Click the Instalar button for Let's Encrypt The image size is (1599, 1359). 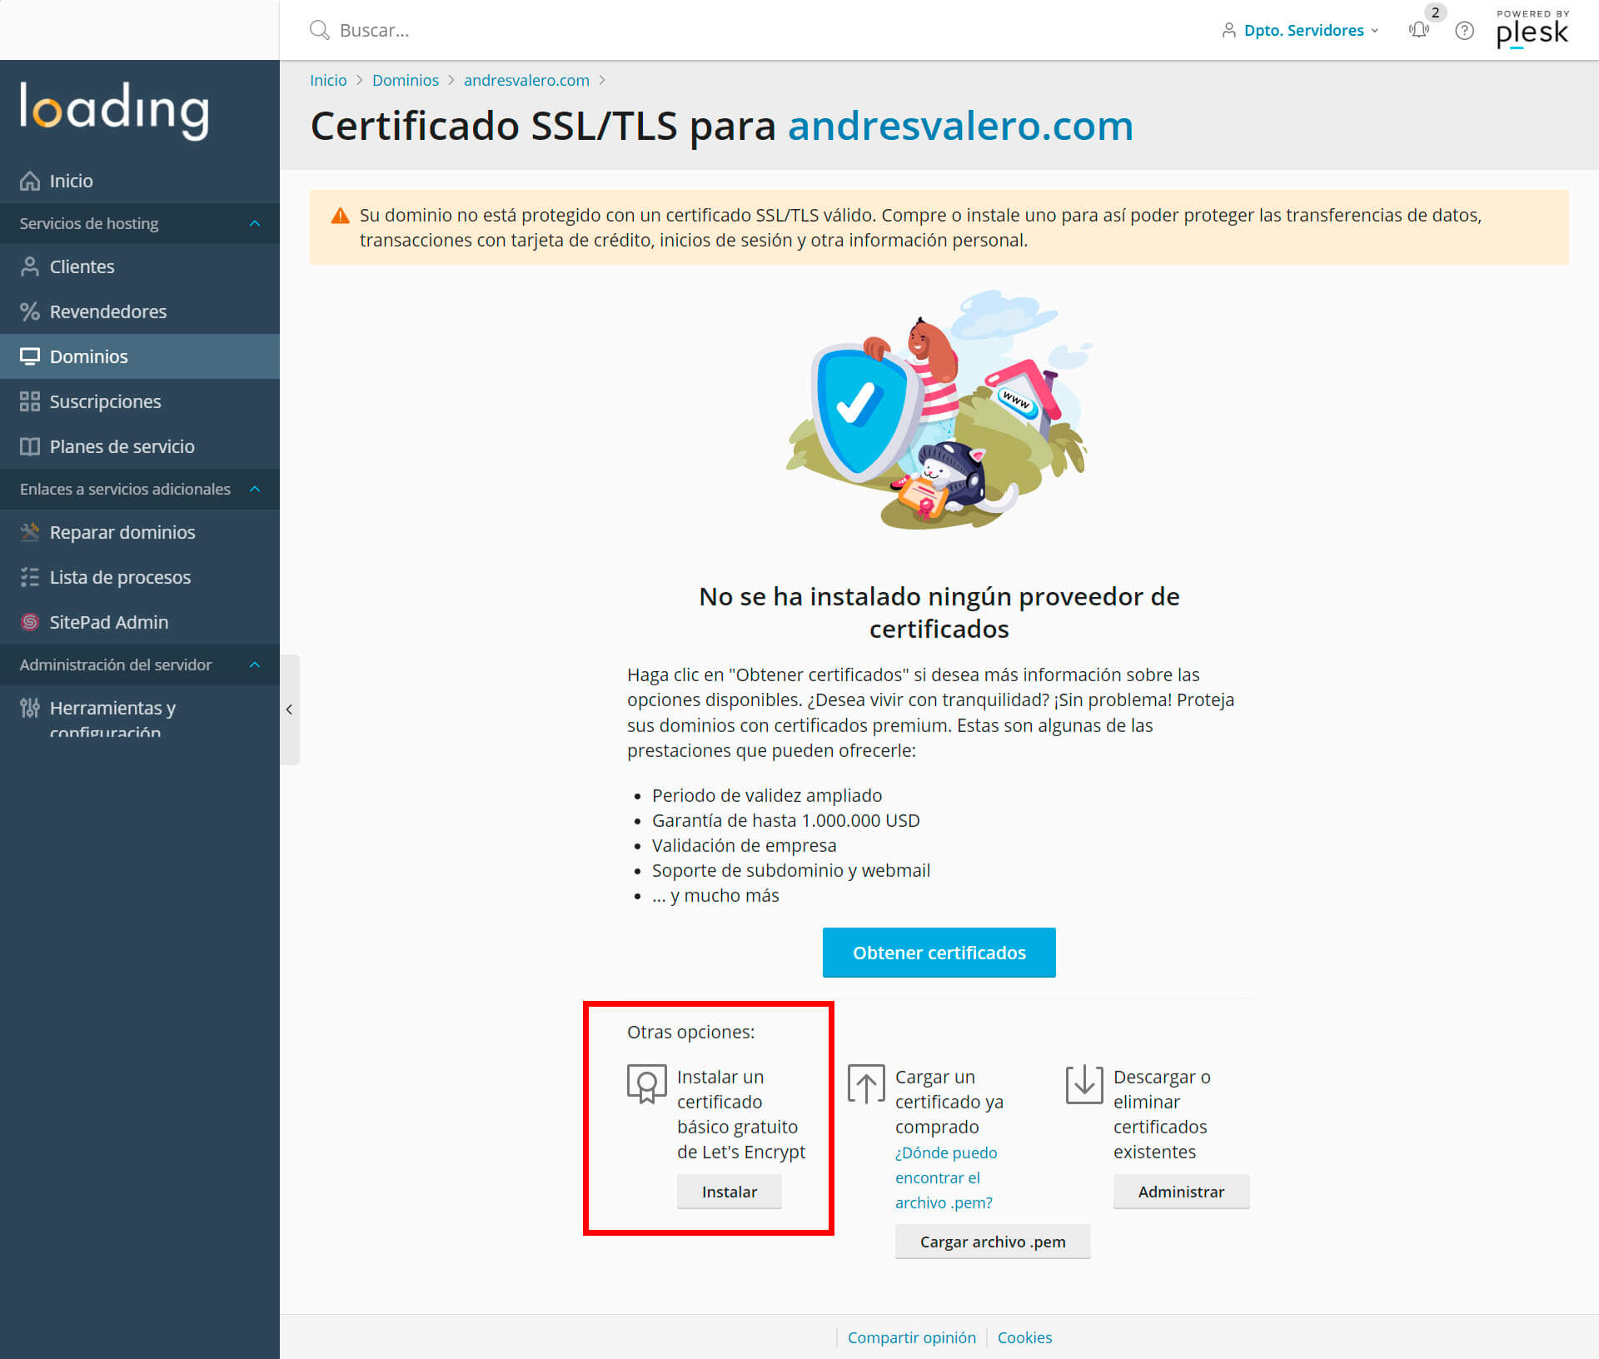point(730,1192)
